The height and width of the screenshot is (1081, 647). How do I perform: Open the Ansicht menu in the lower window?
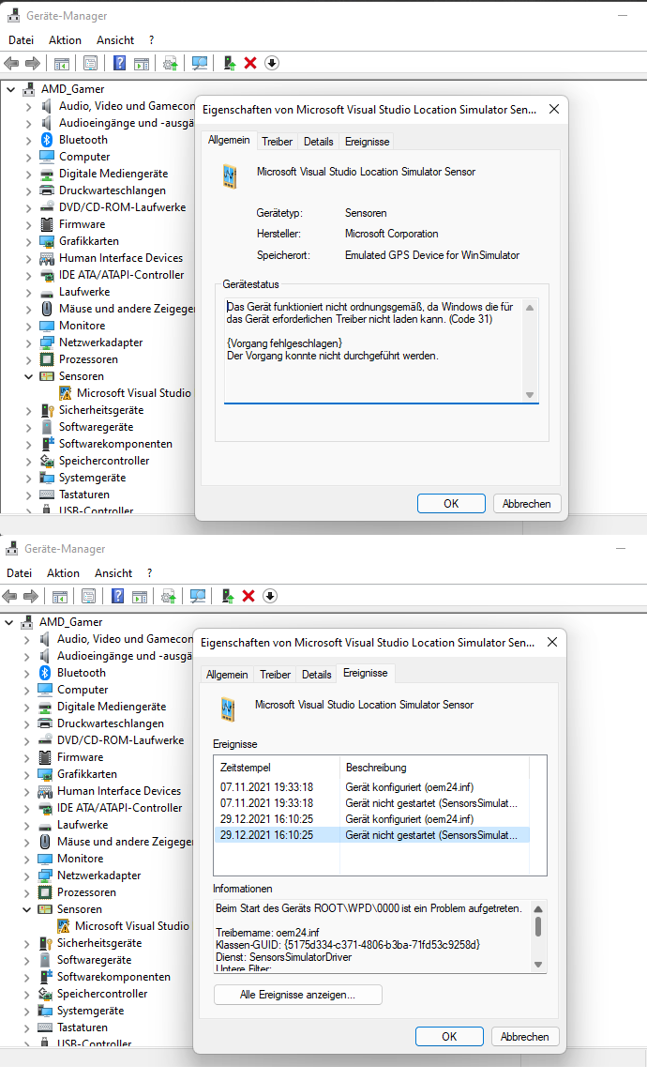[x=113, y=573]
